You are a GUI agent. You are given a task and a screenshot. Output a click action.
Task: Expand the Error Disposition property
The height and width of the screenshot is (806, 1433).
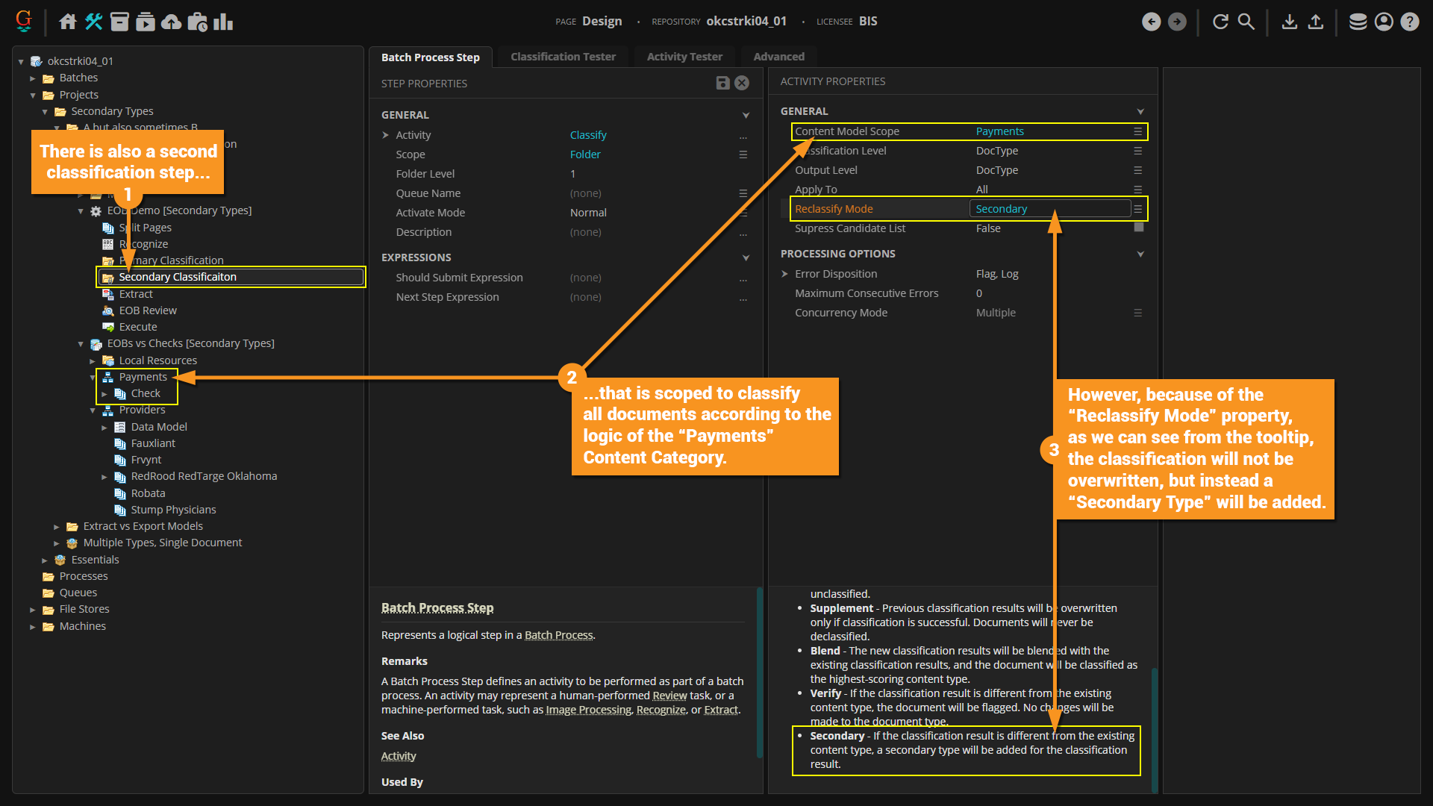coord(784,274)
